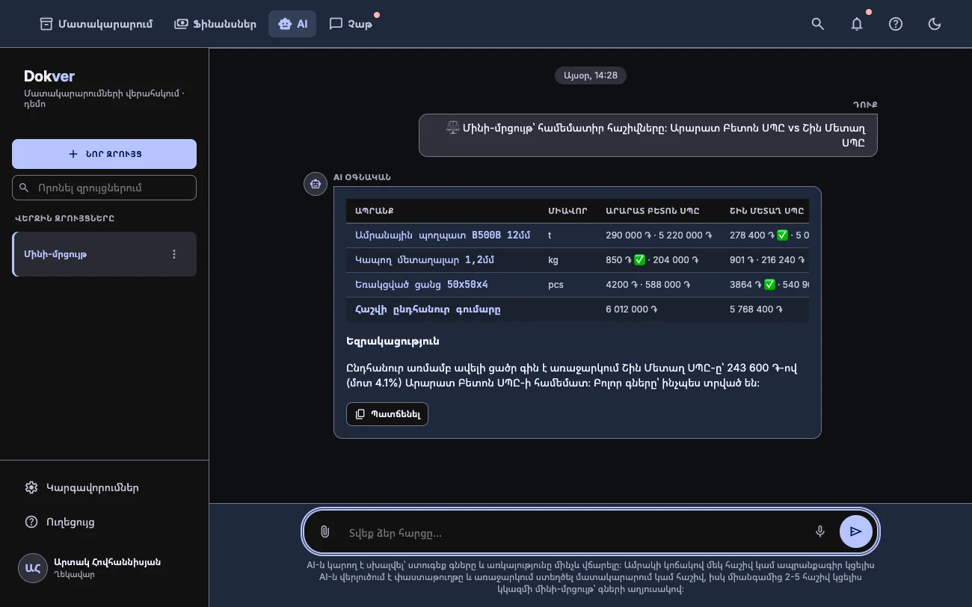The image size is (972, 607).
Task: Click Եռակցված ցանց 50x50x4 row name
Action: 422,285
